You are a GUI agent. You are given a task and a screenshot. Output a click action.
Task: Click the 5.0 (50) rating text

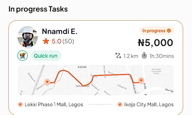(63, 41)
